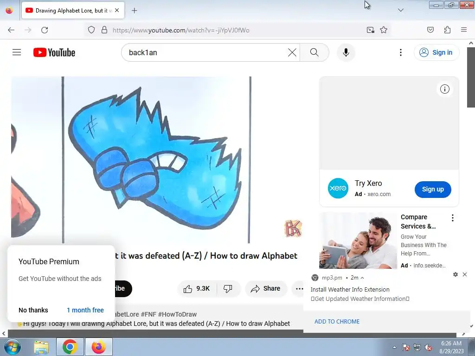The height and width of the screenshot is (356, 475).
Task: Click the video player area
Action: pos(158,160)
